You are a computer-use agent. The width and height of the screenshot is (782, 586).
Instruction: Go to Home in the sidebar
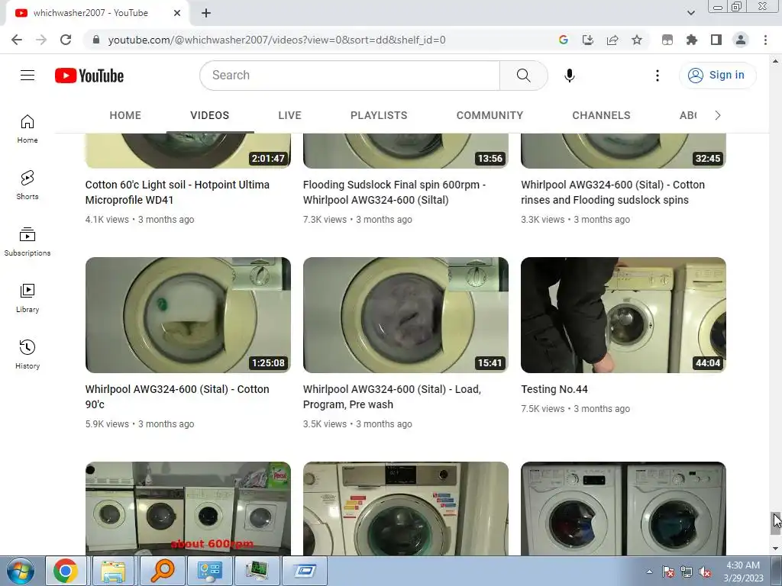pyautogui.click(x=27, y=128)
